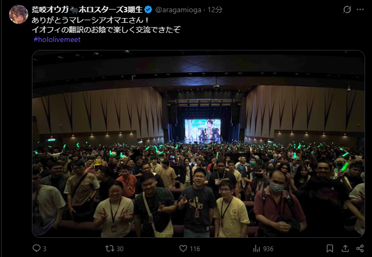Screen dimensions: 372x257
Task: Open the @aragamioga handle link
Action: tap(178, 10)
